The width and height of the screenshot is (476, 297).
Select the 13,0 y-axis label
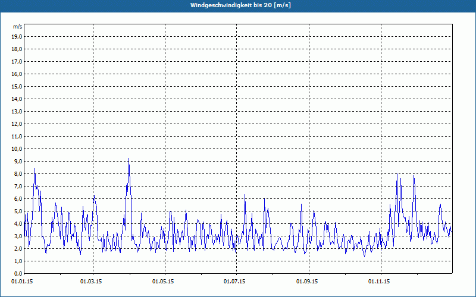[x=17, y=112]
